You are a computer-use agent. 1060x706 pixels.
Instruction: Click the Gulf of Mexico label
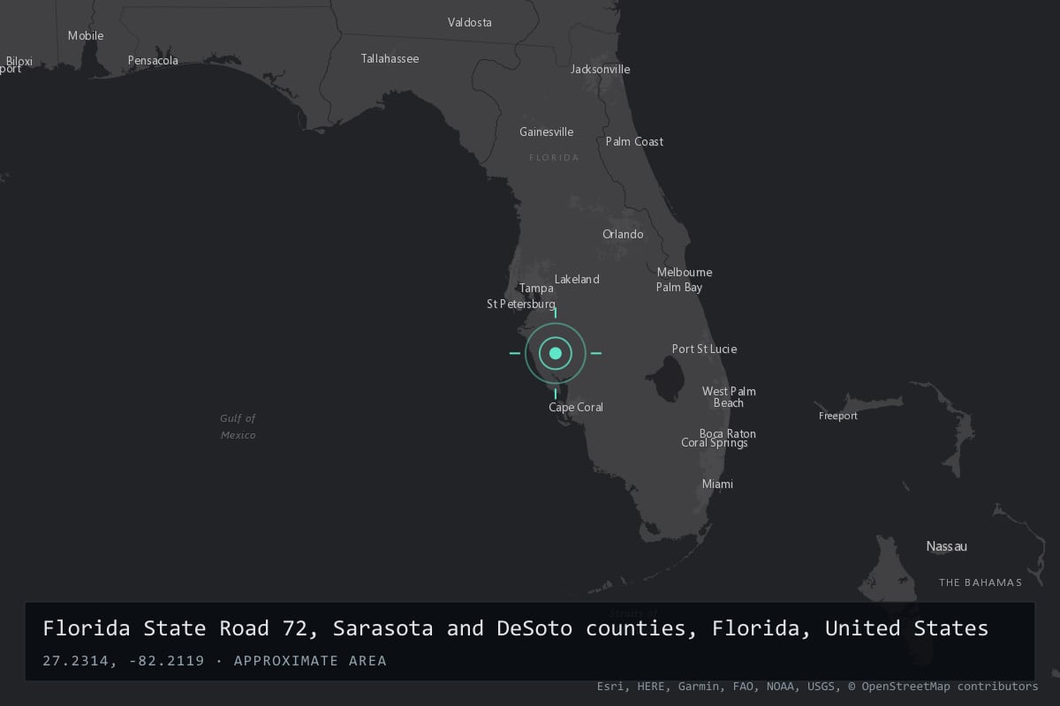[x=238, y=426]
